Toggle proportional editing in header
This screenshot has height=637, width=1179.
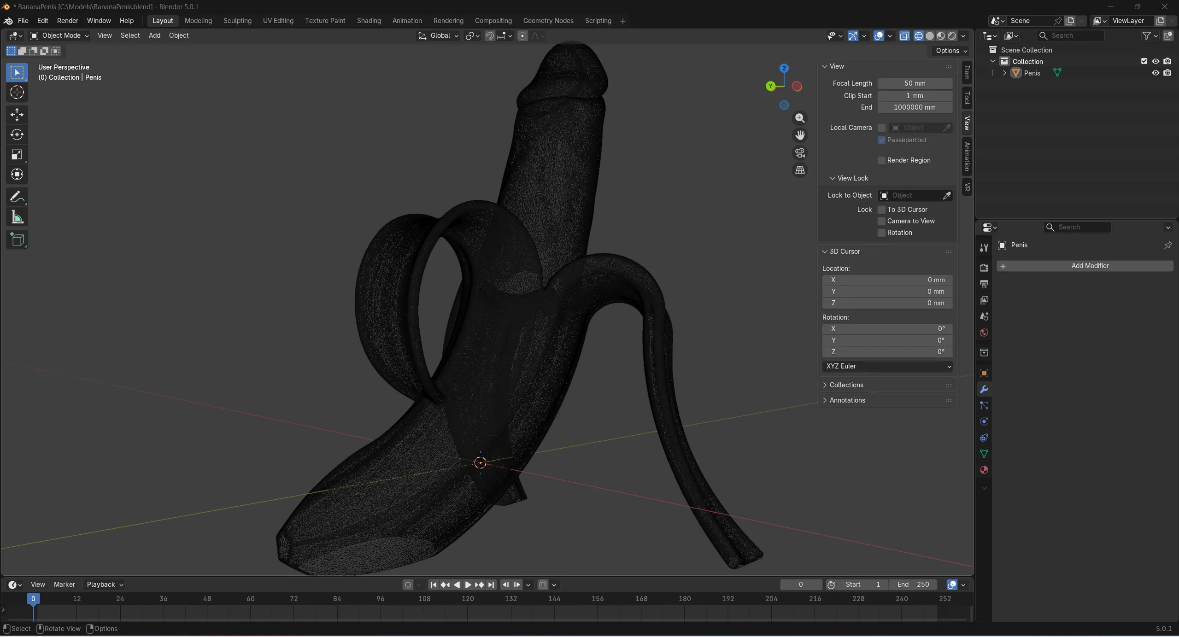[522, 36]
